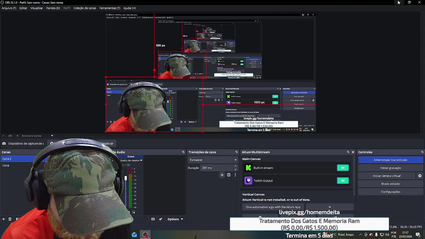This screenshot has height=239, width=425.
Task: Remove selected scene with trash icon
Action: point(10,219)
